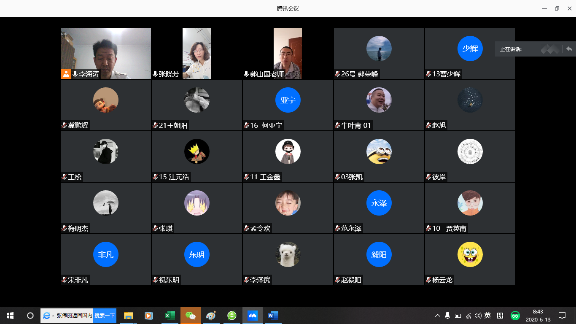Screen dimensions: 576x324
Task: Click the green 66 tray icon
Action: (x=515, y=316)
